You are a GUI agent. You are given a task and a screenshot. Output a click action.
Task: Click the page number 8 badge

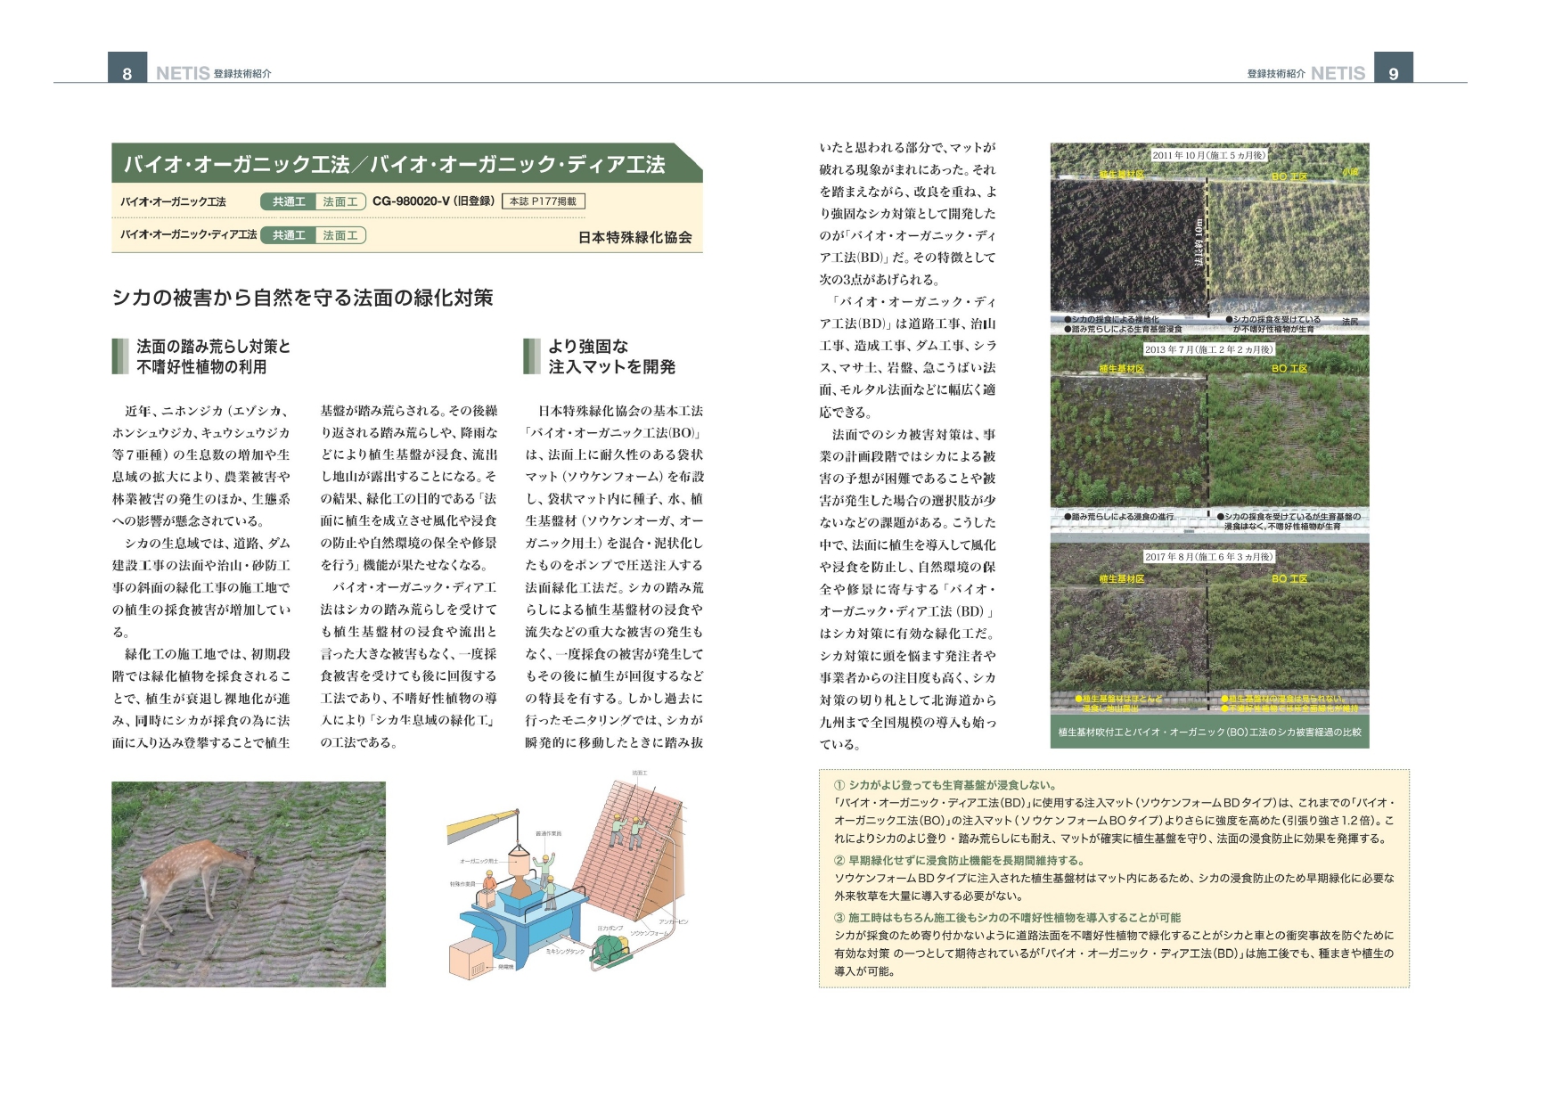coord(127,70)
